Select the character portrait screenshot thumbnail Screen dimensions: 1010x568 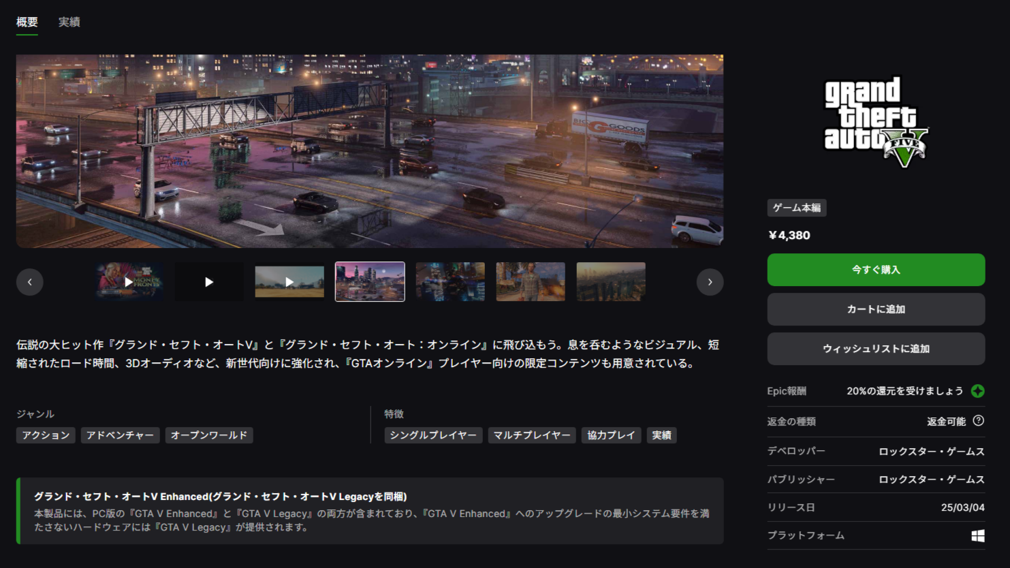(531, 282)
